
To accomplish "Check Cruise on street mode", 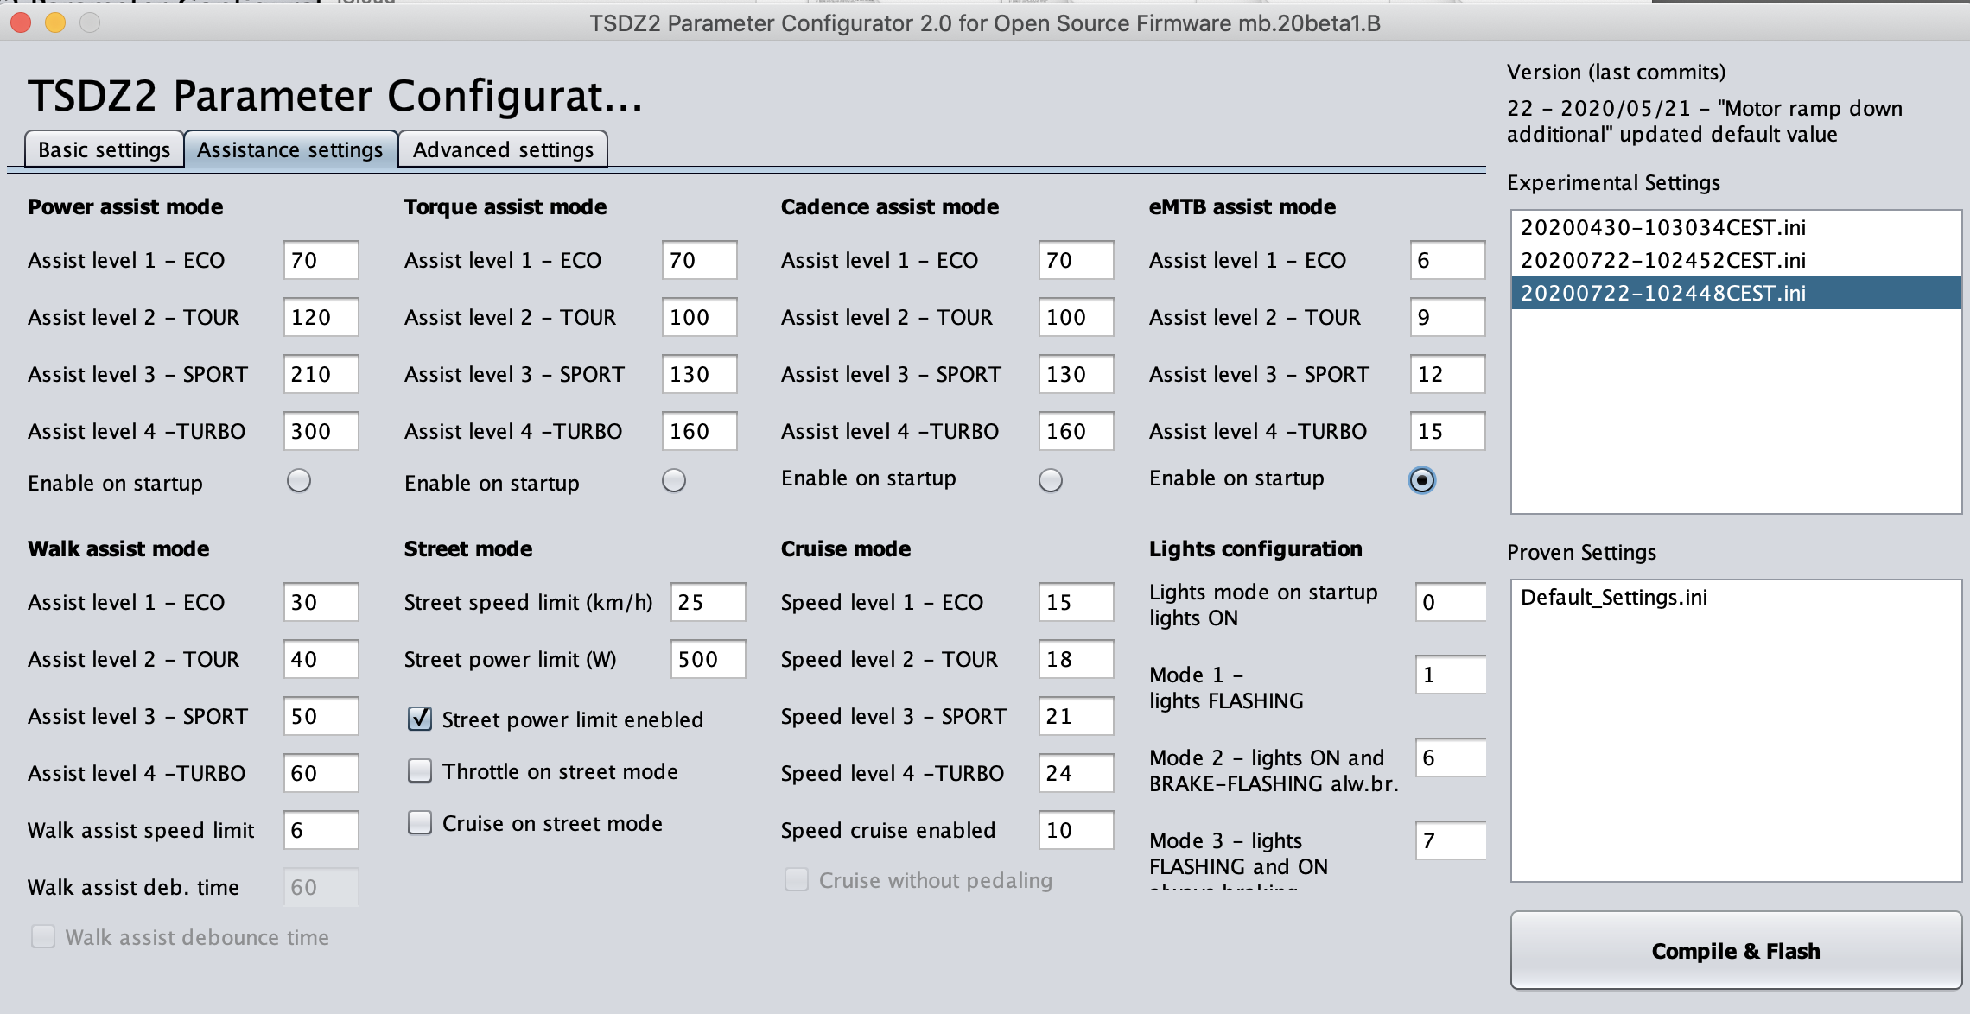I will tap(420, 822).
